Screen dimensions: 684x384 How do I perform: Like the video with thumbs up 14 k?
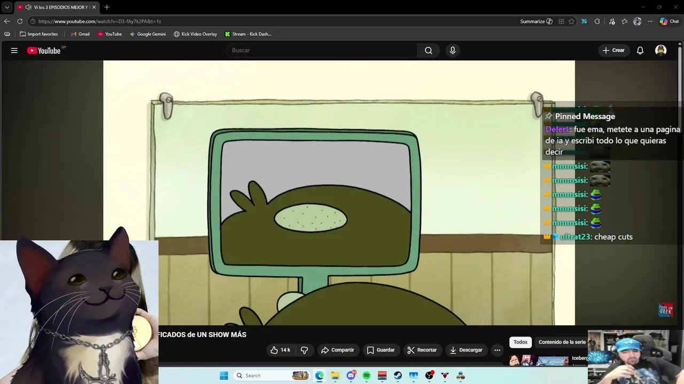281,350
